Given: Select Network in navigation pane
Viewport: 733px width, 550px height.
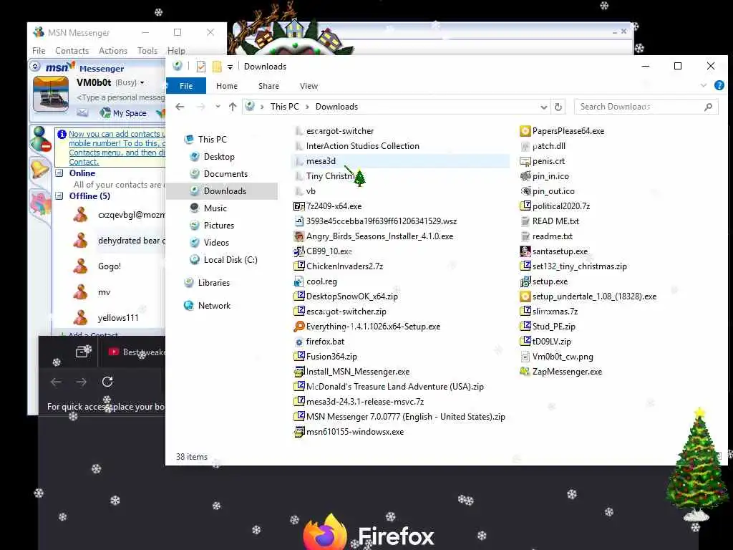Looking at the screenshot, I should 214,305.
